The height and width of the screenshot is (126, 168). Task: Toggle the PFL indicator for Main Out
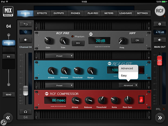tap(164, 109)
